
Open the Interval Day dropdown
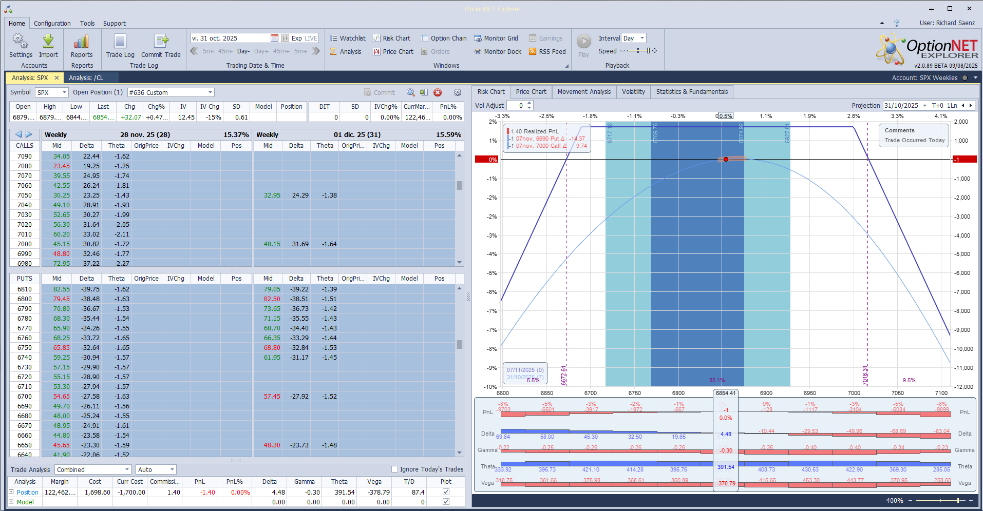[642, 38]
